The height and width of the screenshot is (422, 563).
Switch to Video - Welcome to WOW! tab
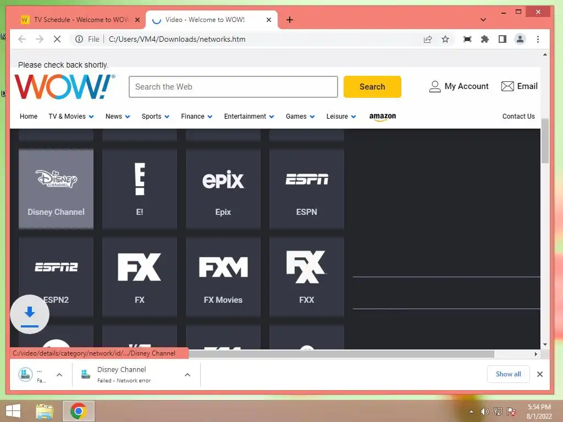pos(212,20)
